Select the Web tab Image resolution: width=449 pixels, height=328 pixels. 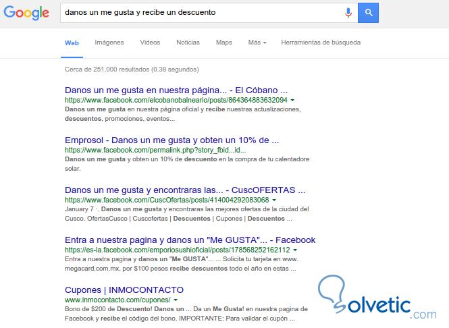(x=72, y=43)
